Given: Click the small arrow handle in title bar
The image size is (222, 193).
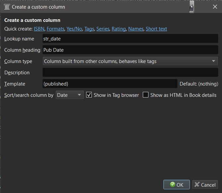Looking at the screenshot, I should (192, 7).
